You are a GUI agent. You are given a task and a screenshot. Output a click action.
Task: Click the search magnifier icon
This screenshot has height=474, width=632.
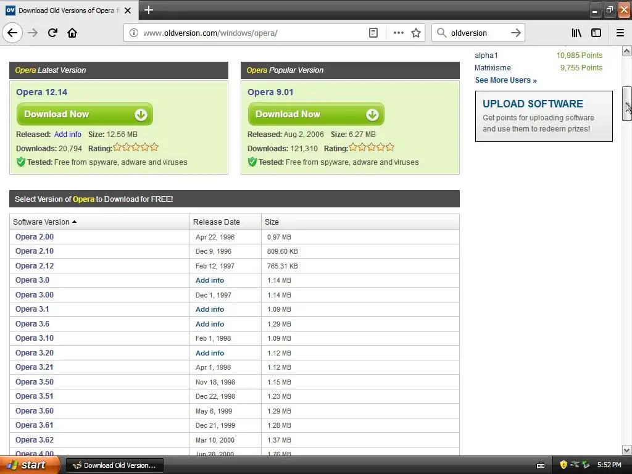tap(442, 33)
